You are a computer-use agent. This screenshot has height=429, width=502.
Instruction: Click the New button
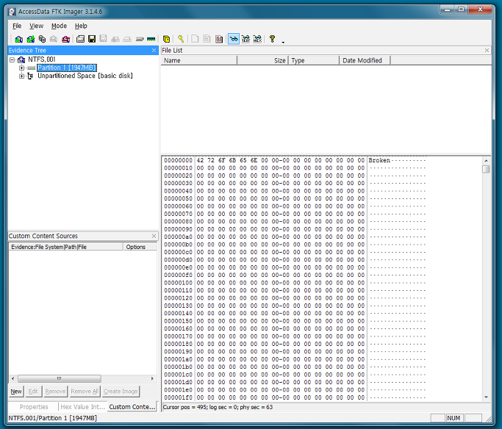tap(16, 392)
